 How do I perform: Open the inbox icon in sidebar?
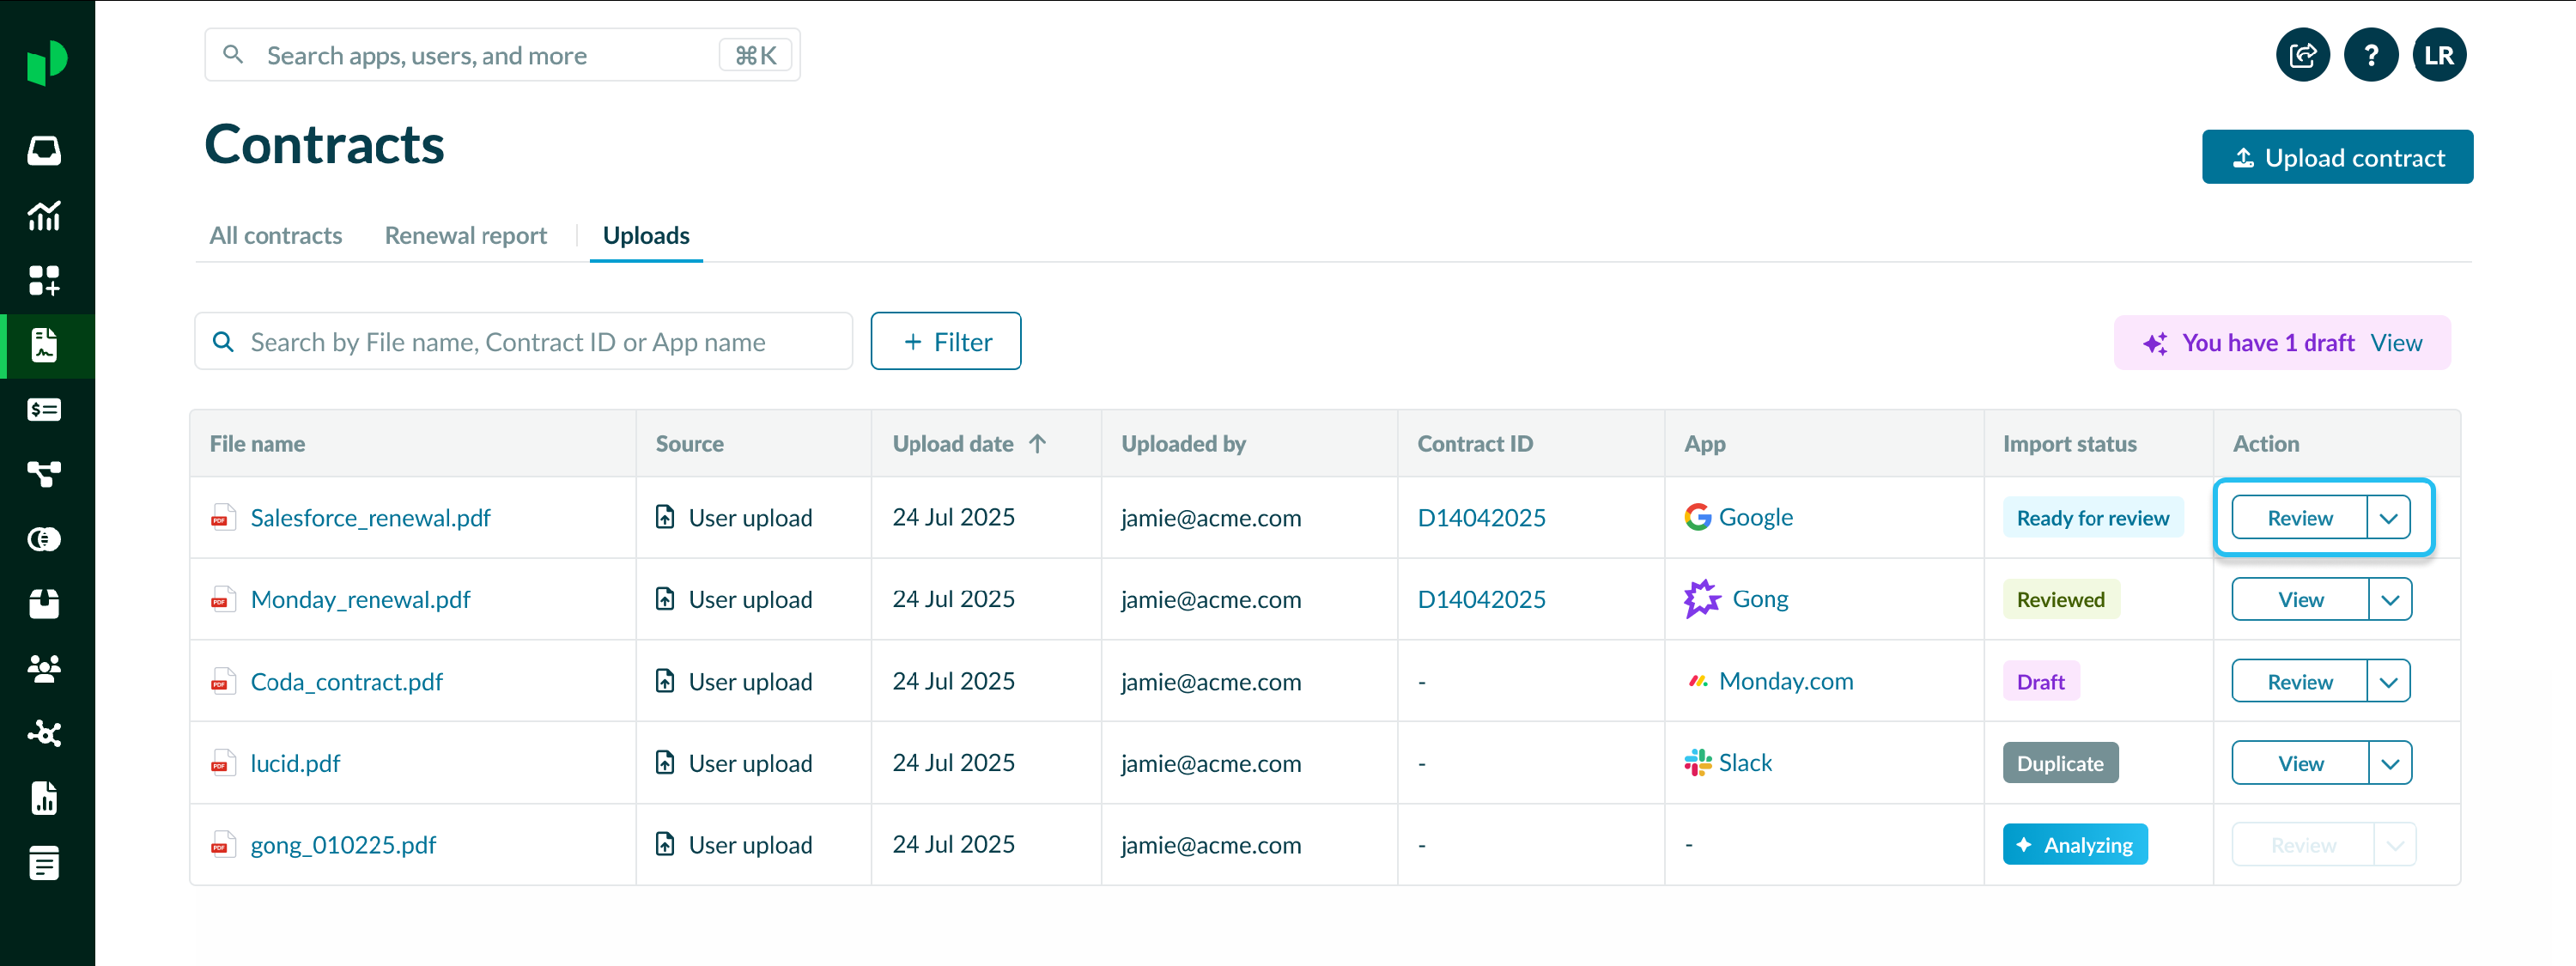44,150
